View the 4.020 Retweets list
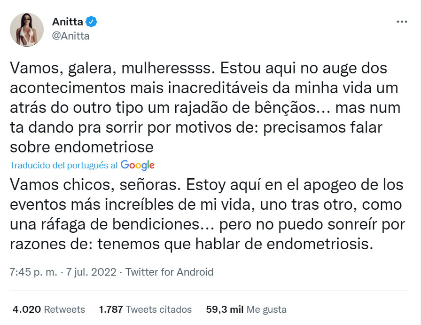Image resolution: width=421 pixels, height=325 pixels. click(48, 309)
